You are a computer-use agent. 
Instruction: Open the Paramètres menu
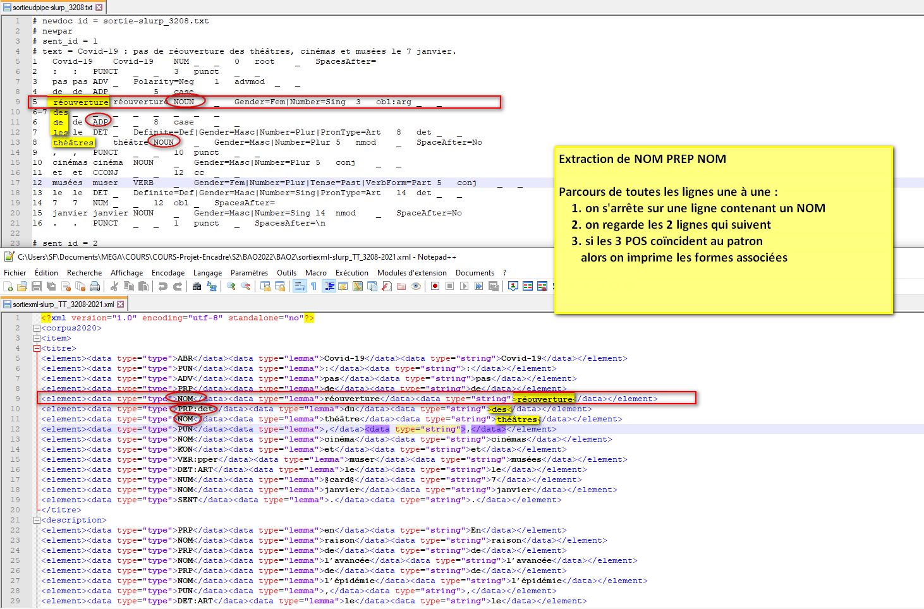249,273
